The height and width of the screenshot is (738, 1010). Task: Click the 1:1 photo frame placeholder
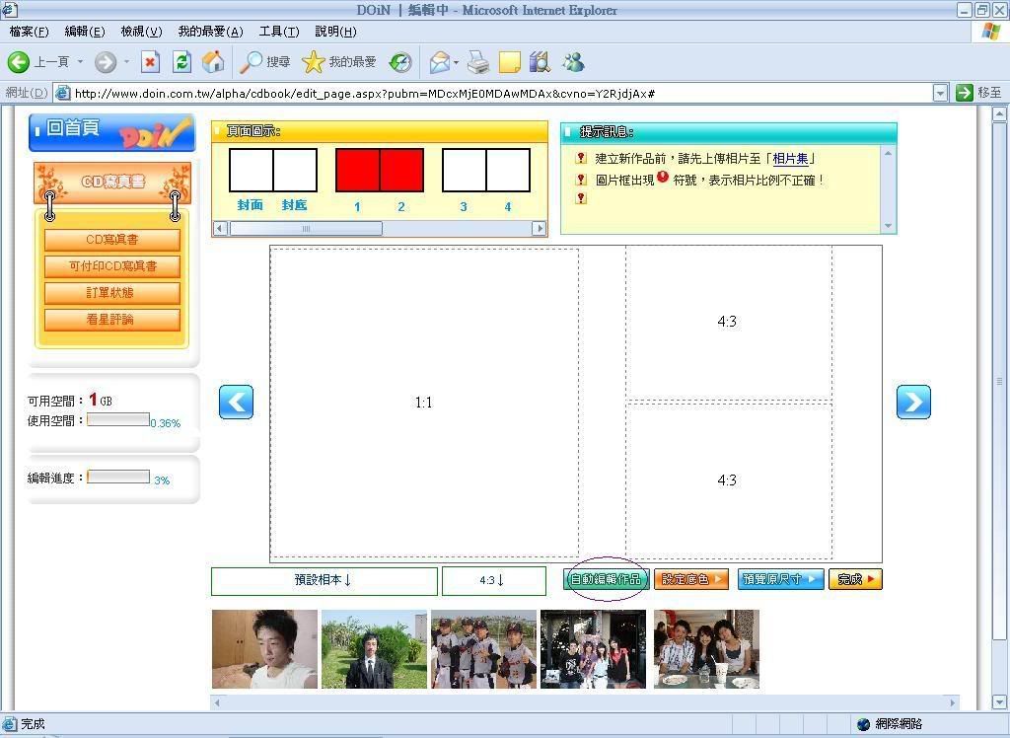424,403
